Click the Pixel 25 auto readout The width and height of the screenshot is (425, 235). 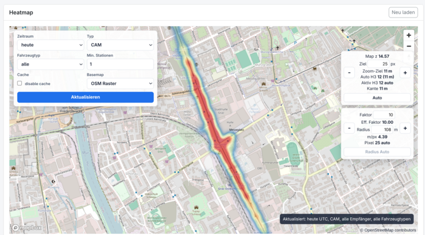pyautogui.click(x=377, y=143)
